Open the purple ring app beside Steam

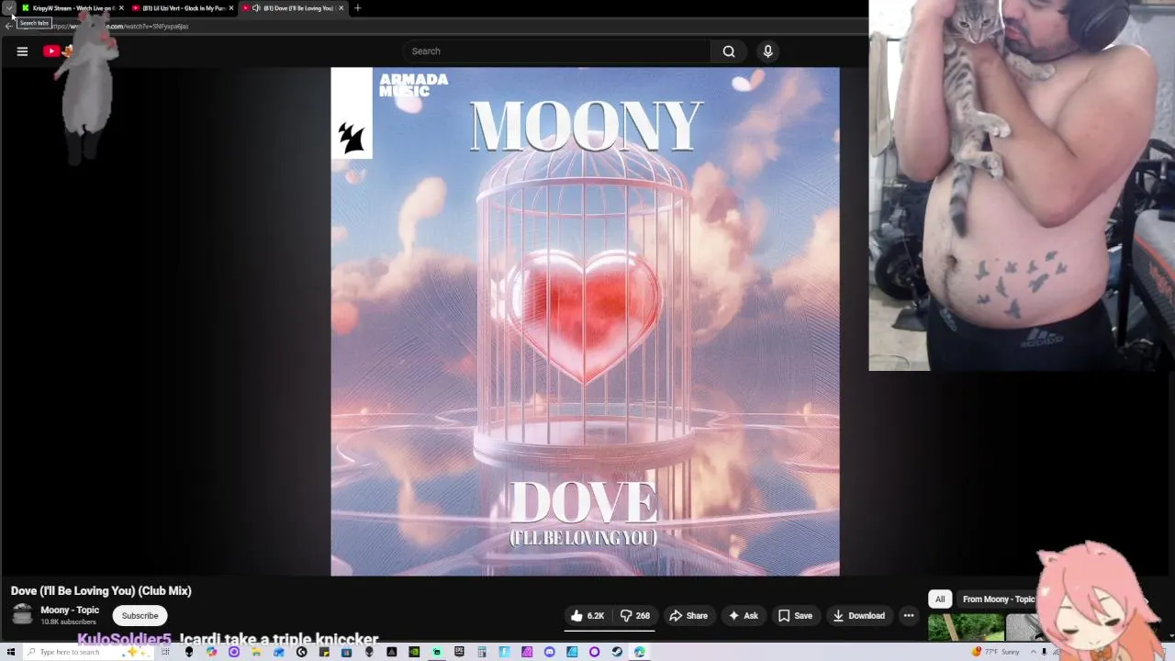point(594,652)
